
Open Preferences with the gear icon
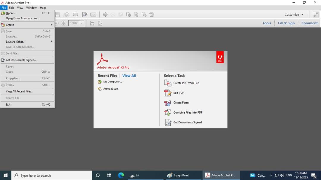pyautogui.click(x=105, y=15)
